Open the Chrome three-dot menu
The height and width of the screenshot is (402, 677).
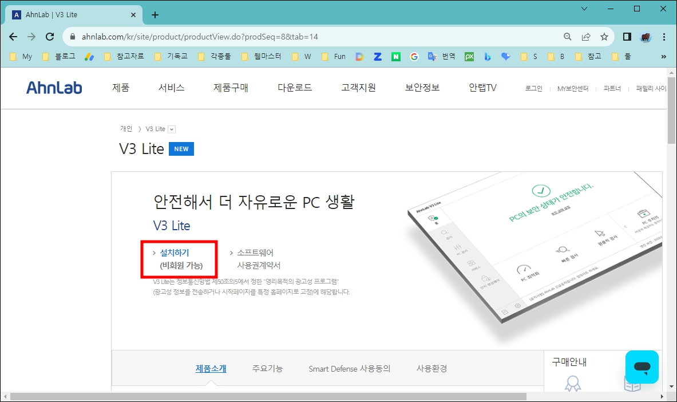click(664, 37)
